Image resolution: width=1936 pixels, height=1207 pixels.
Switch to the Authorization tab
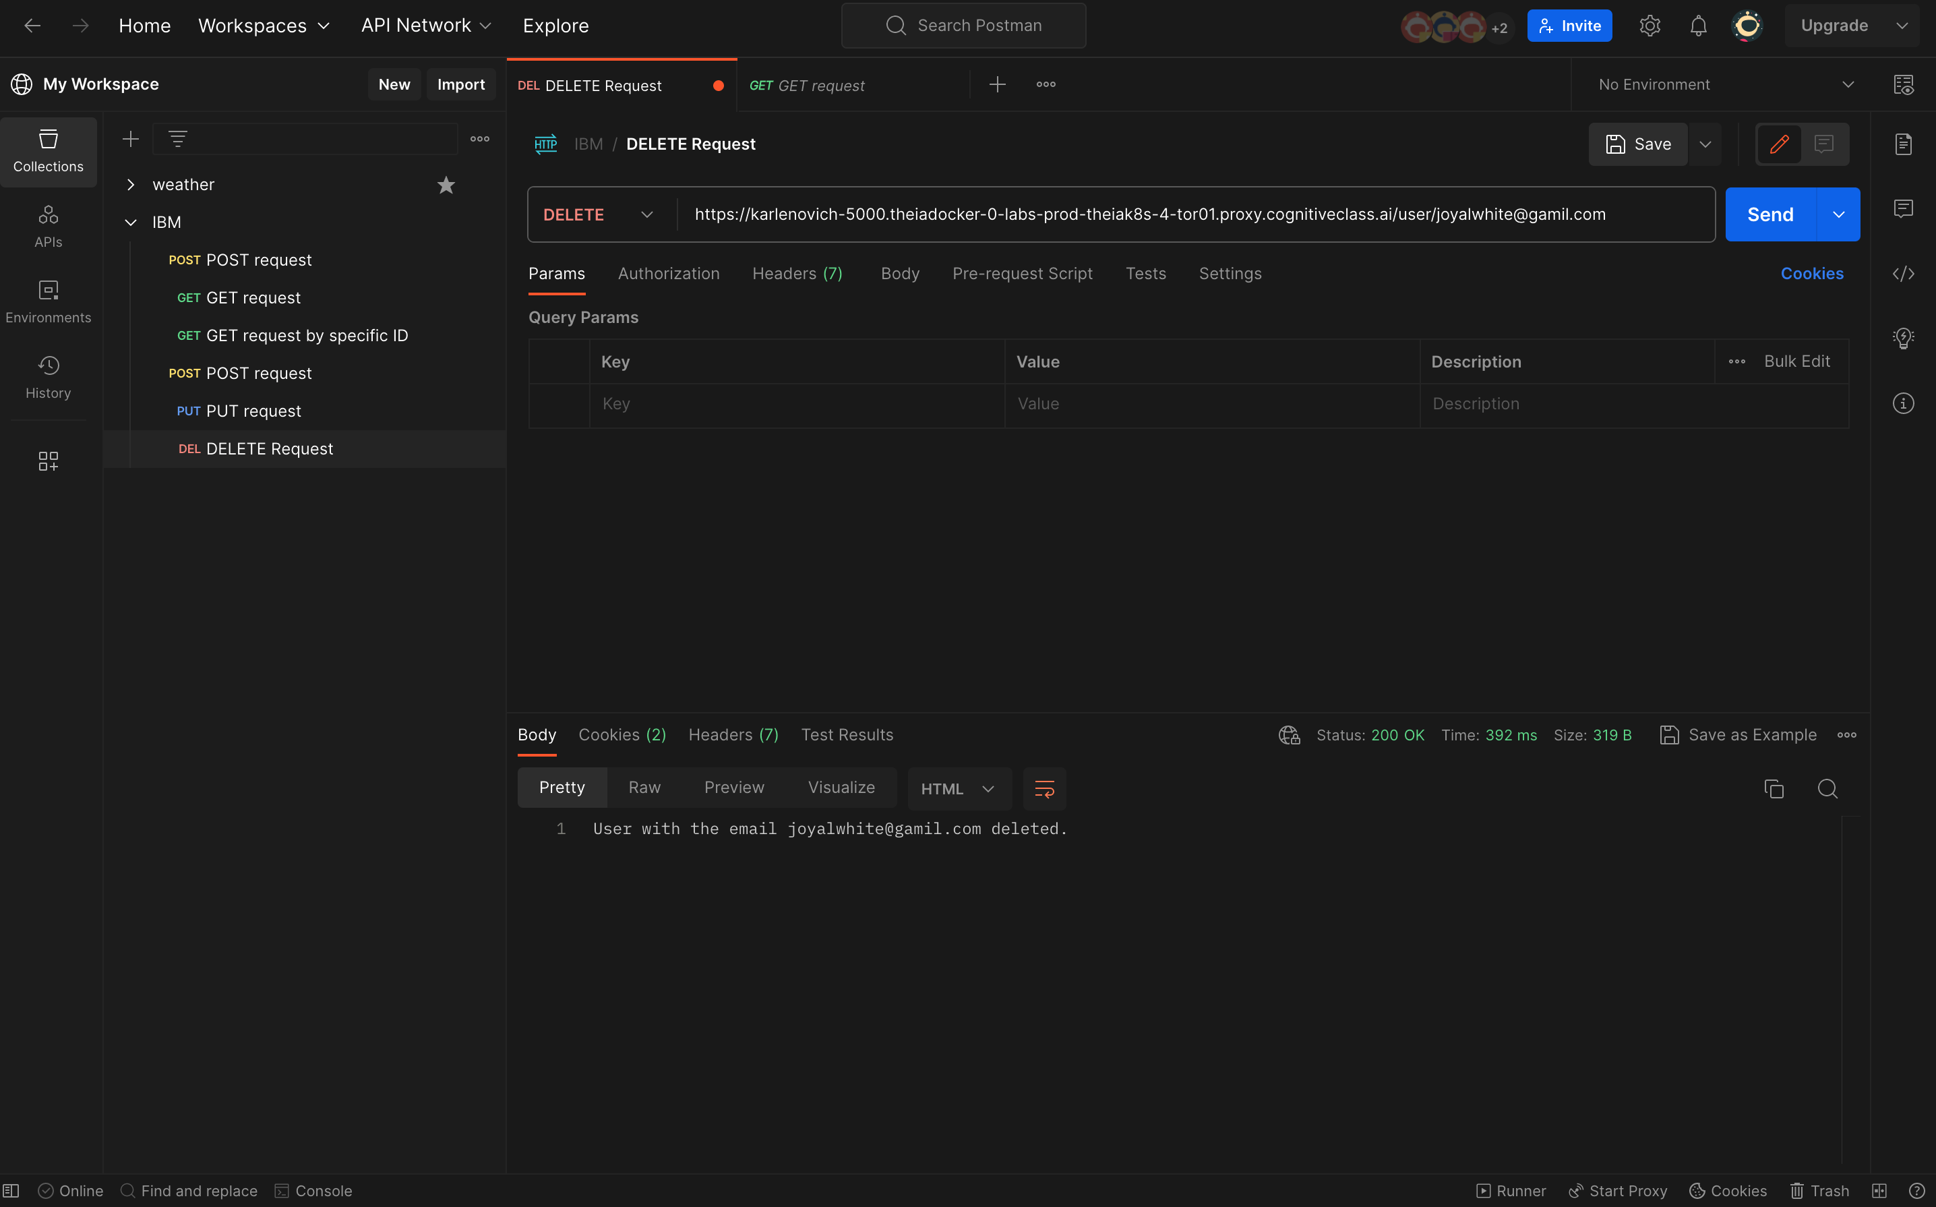click(x=668, y=273)
